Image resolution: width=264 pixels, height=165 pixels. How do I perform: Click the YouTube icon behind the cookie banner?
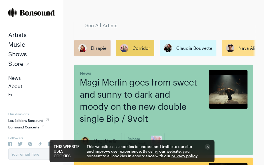coord(50,144)
